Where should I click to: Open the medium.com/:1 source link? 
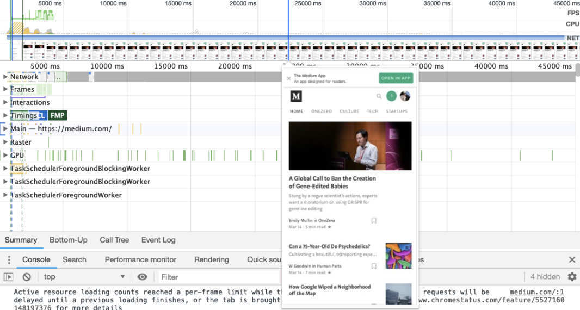click(x=536, y=292)
